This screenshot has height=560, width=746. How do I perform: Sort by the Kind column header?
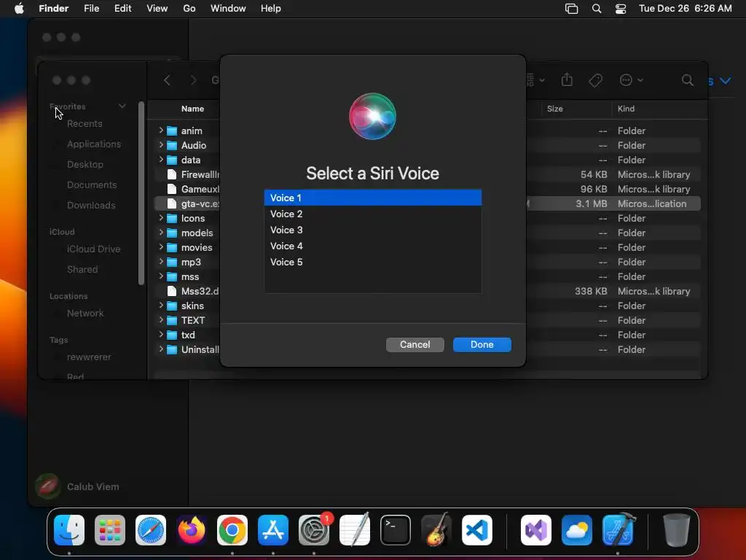[626, 109]
